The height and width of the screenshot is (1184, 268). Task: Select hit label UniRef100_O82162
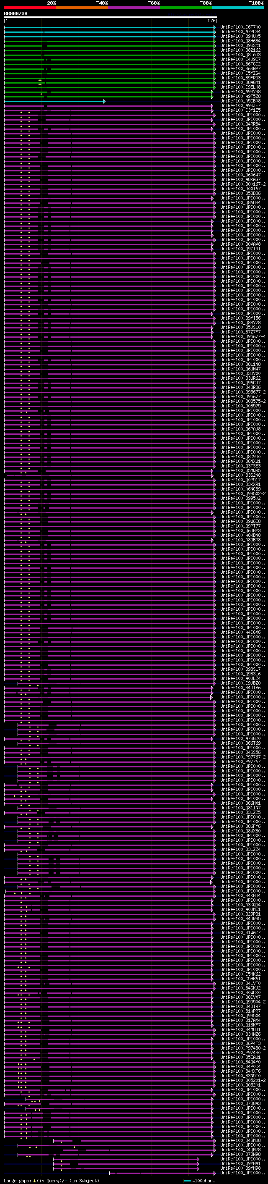[x=240, y=50]
